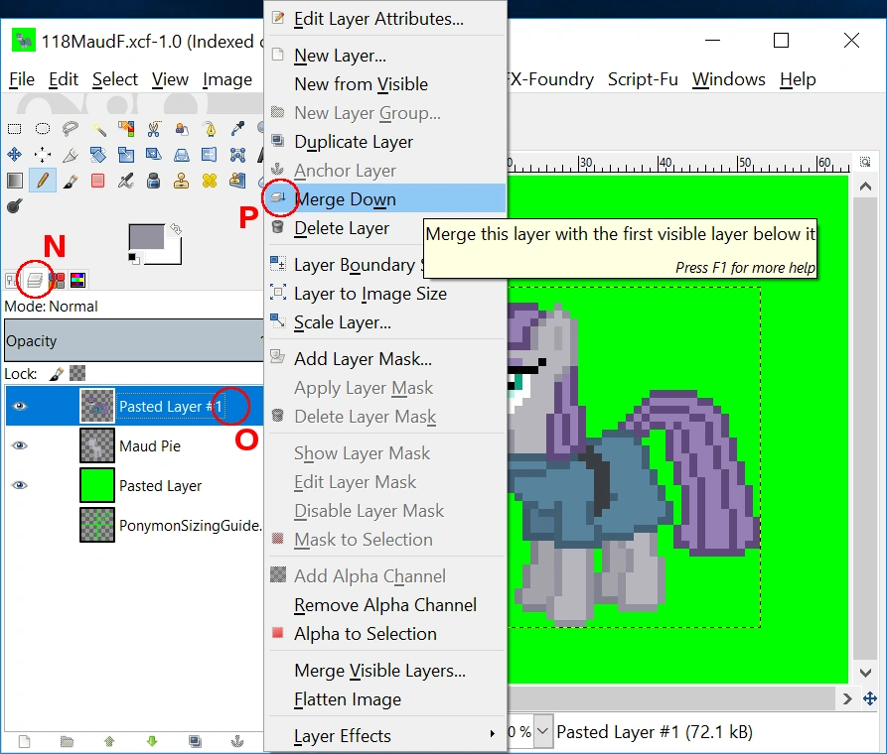Click vertical scrollbar down arrow on canvas

[x=865, y=672]
